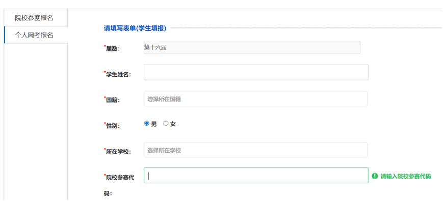Focus the 学生姓名 text input

[x=256, y=72]
